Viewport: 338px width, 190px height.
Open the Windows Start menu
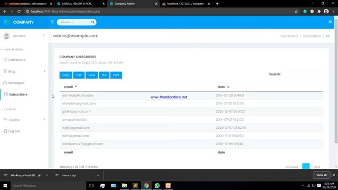pyautogui.click(x=5, y=186)
